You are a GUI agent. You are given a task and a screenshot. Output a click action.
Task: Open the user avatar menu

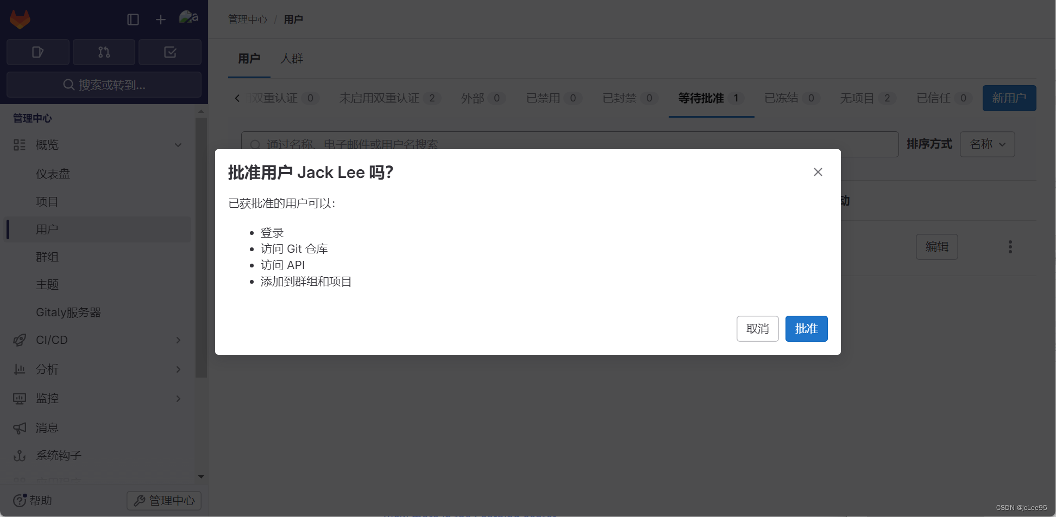pos(188,17)
